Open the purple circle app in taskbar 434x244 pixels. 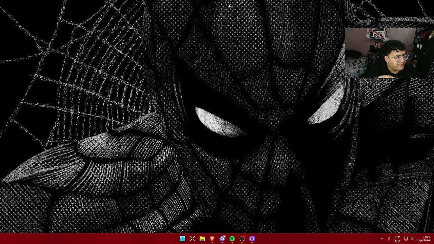tap(252, 239)
